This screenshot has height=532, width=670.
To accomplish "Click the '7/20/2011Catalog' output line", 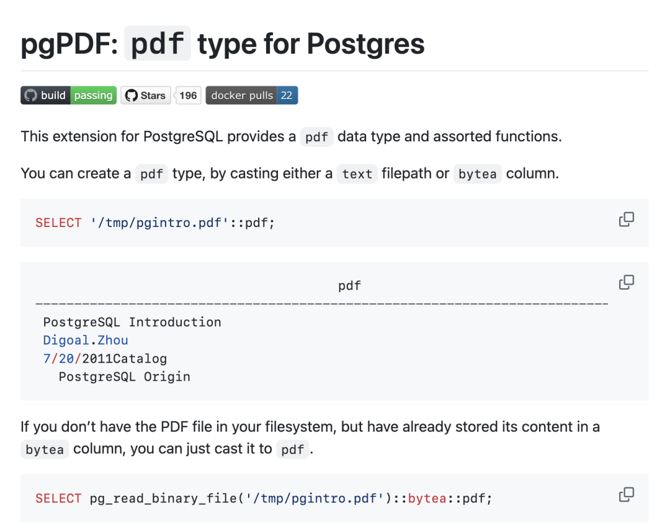I will click(x=105, y=358).
